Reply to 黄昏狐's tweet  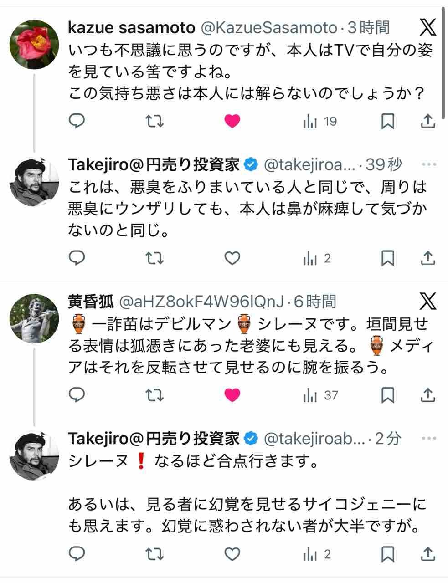click(x=77, y=395)
